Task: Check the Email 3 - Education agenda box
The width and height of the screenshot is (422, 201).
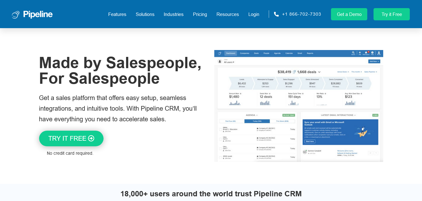Action: (221, 129)
